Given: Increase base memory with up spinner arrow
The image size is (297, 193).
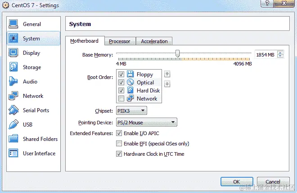Looking at the screenshot, I should [280, 53].
